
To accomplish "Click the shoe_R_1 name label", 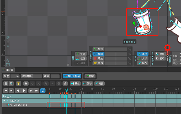I will tap(130, 42).
